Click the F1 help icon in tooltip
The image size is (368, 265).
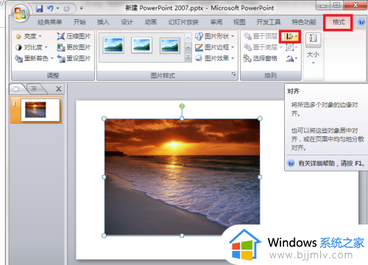click(x=291, y=163)
